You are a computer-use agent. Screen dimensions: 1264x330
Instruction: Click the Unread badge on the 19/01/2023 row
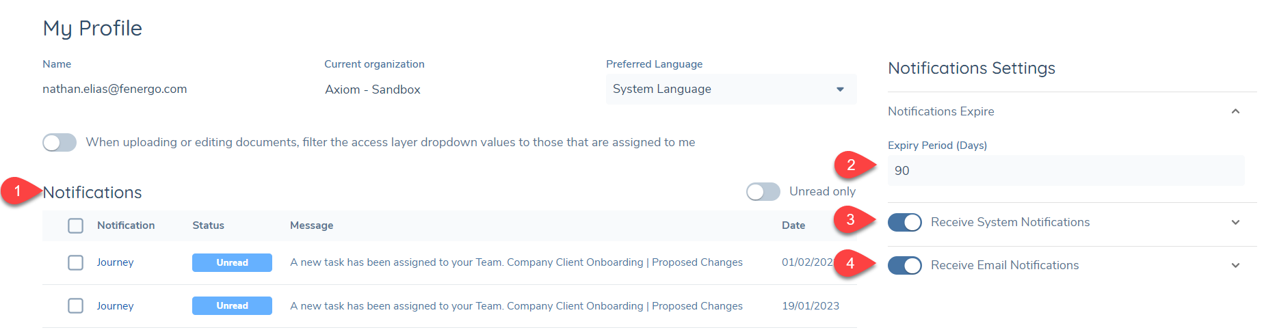(232, 305)
